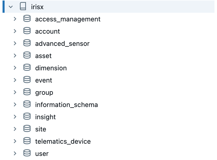This screenshot has width=217, height=160.
Task: Click the access_management schema name
Action: point(67,19)
